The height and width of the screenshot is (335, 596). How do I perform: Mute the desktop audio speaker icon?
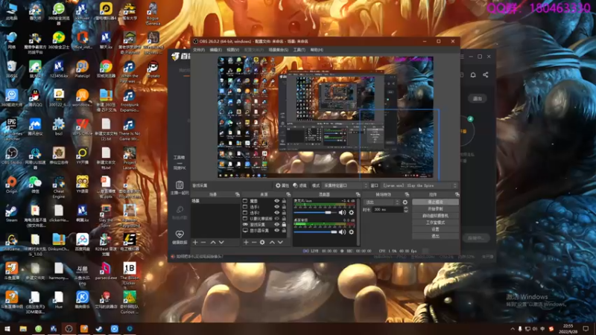[342, 232]
